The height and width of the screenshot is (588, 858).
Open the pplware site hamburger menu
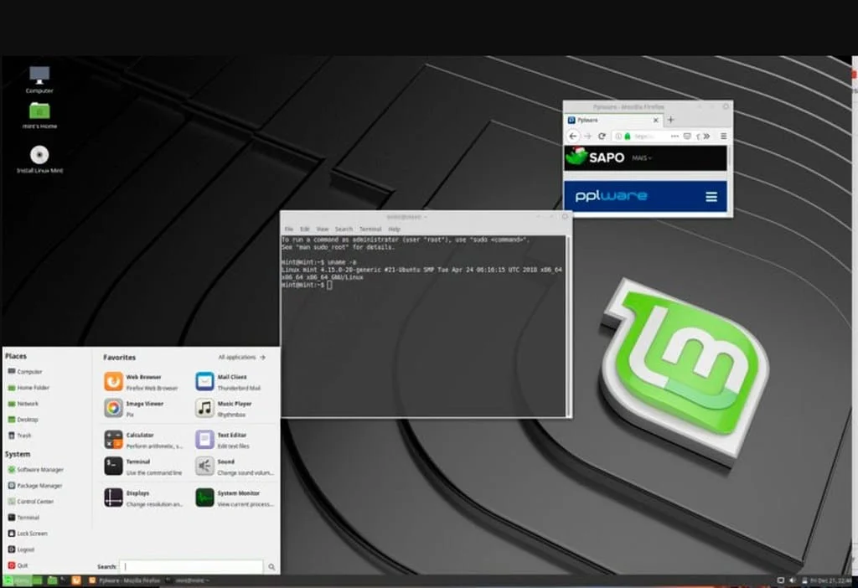pyautogui.click(x=711, y=196)
